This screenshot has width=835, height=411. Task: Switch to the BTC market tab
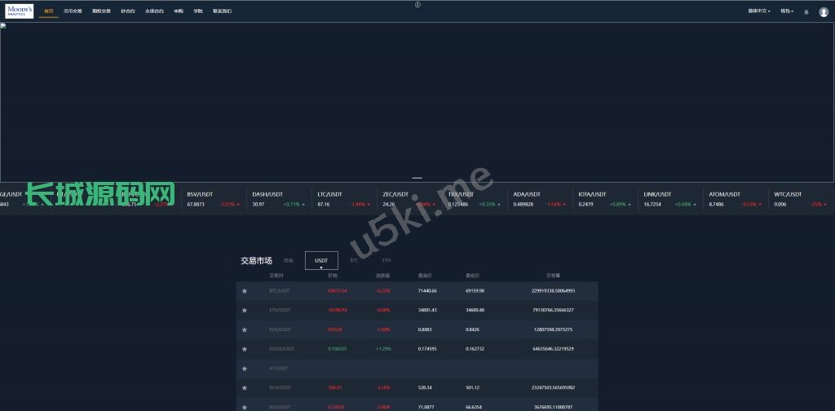[x=354, y=260]
